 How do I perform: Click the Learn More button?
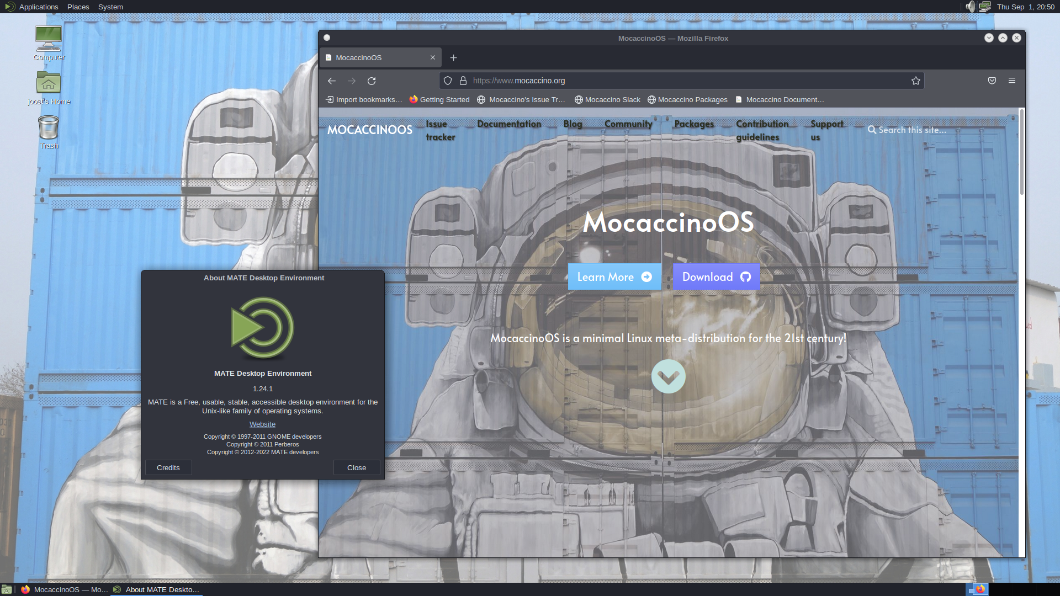click(614, 277)
